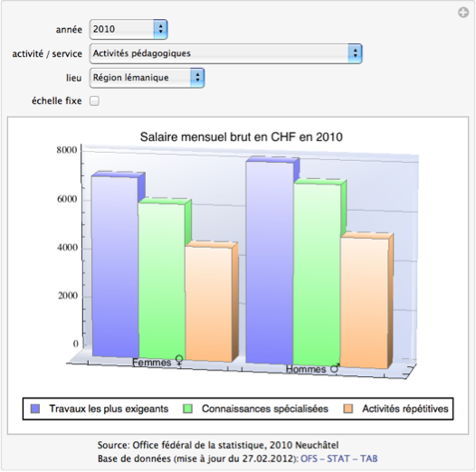Click the female symbol next to Femmes
476x472 pixels.
coord(179,361)
